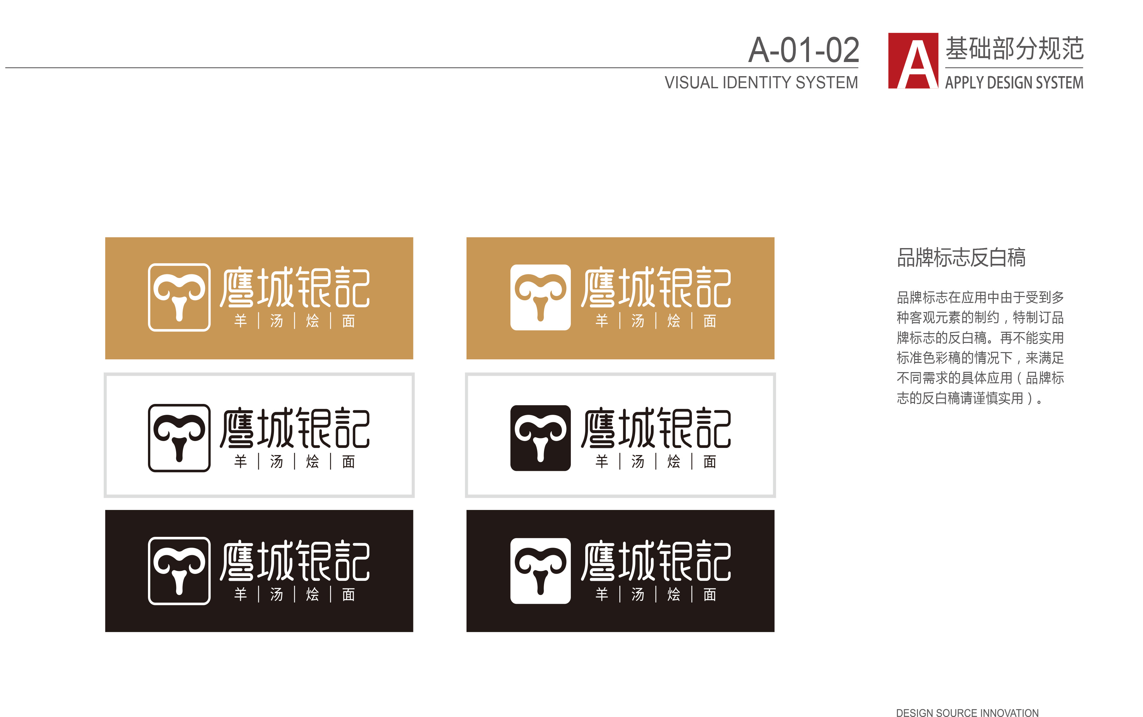Click 羊|汤|烩|面 tagline under solid-badge gold logo
The height and width of the screenshot is (717, 1143).
(x=655, y=321)
